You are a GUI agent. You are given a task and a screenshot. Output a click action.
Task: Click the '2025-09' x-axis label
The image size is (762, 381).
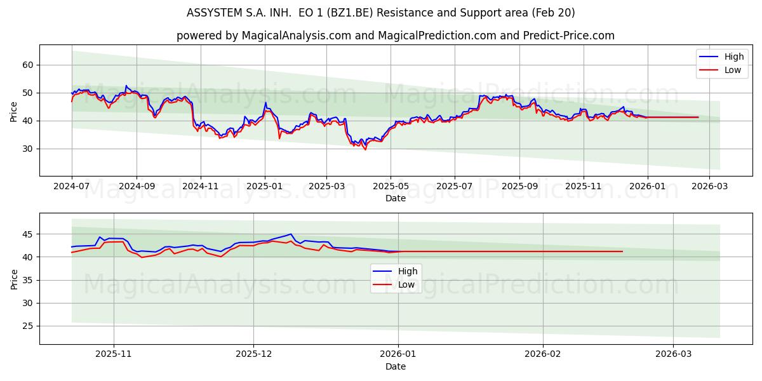pyautogui.click(x=519, y=187)
